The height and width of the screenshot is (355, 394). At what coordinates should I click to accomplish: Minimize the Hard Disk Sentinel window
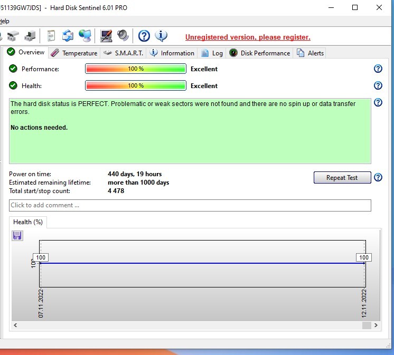[x=331, y=7]
